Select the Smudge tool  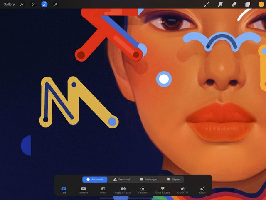(220, 5)
